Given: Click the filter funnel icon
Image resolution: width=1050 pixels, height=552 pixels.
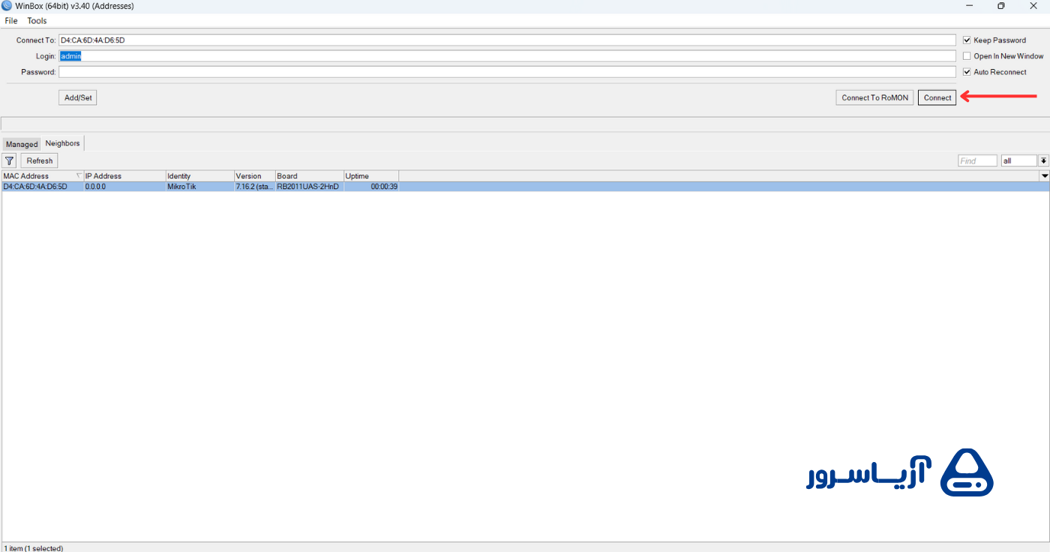Looking at the screenshot, I should (9, 160).
